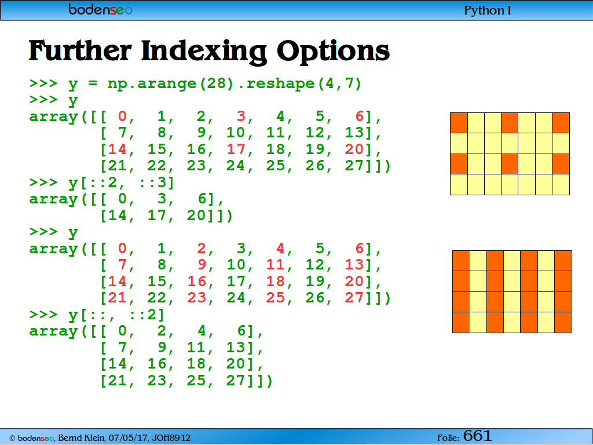
Task: Click the result row 'array([[ 0, 2, 4, 6],'
Action: pos(147,331)
